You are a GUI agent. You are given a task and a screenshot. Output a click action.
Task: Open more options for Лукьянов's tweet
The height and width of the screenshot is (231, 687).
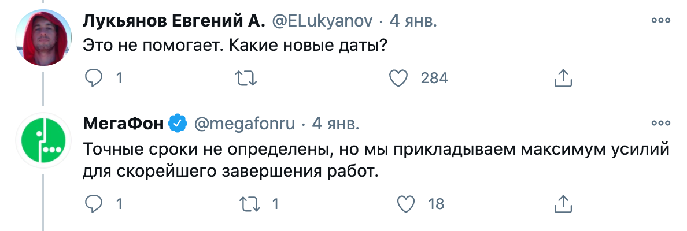click(660, 20)
